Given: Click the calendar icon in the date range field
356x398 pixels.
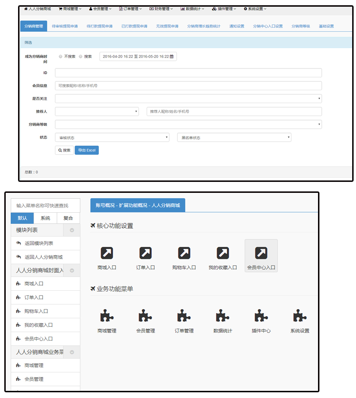Looking at the screenshot, I should [x=172, y=57].
